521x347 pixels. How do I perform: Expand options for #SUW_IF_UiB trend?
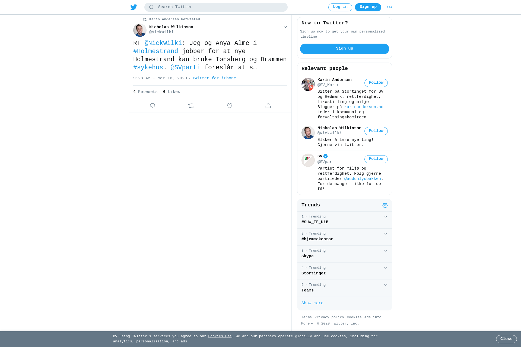(x=386, y=217)
